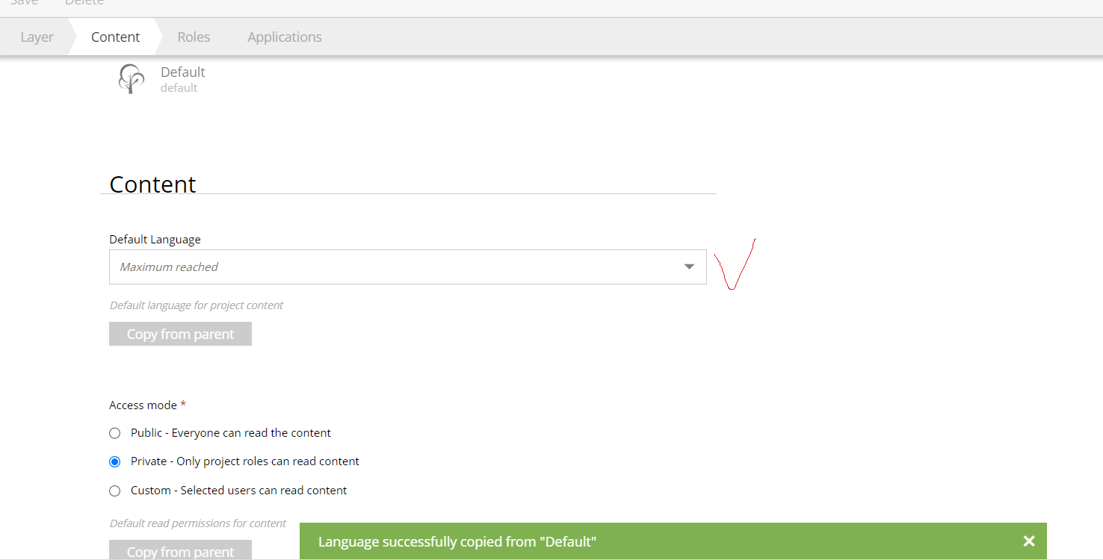Open the Default Language dropdown arrow

[x=689, y=267]
